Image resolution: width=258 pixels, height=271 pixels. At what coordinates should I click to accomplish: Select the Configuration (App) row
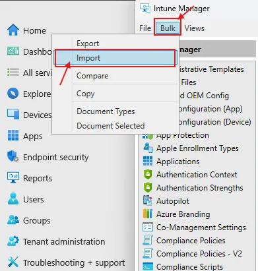click(x=211, y=109)
